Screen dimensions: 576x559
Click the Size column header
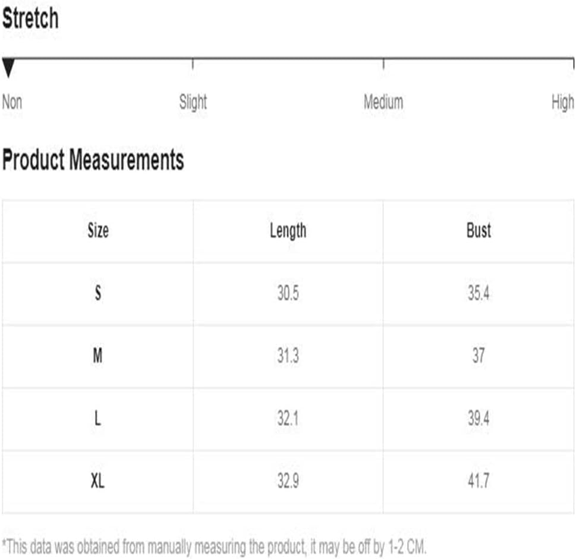(98, 231)
